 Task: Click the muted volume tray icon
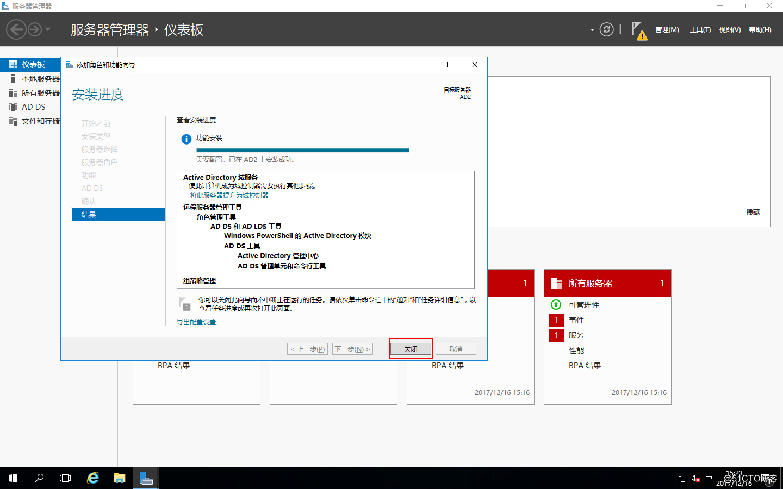[x=695, y=478]
